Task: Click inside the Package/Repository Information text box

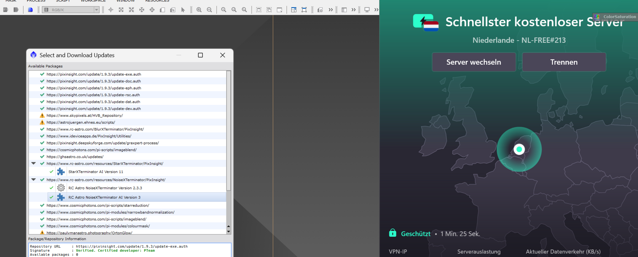Action: 130,250
